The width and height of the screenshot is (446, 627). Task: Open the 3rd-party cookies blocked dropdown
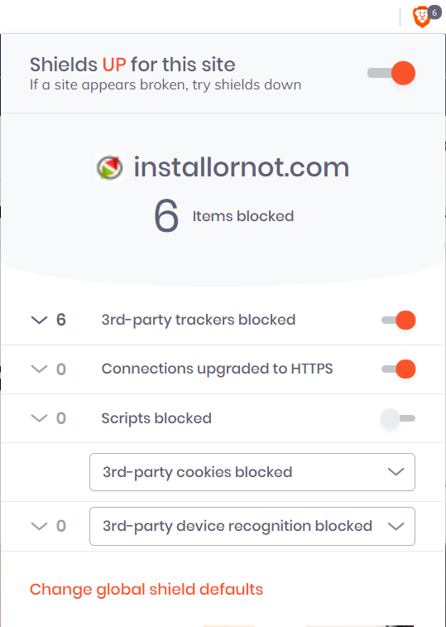point(252,472)
